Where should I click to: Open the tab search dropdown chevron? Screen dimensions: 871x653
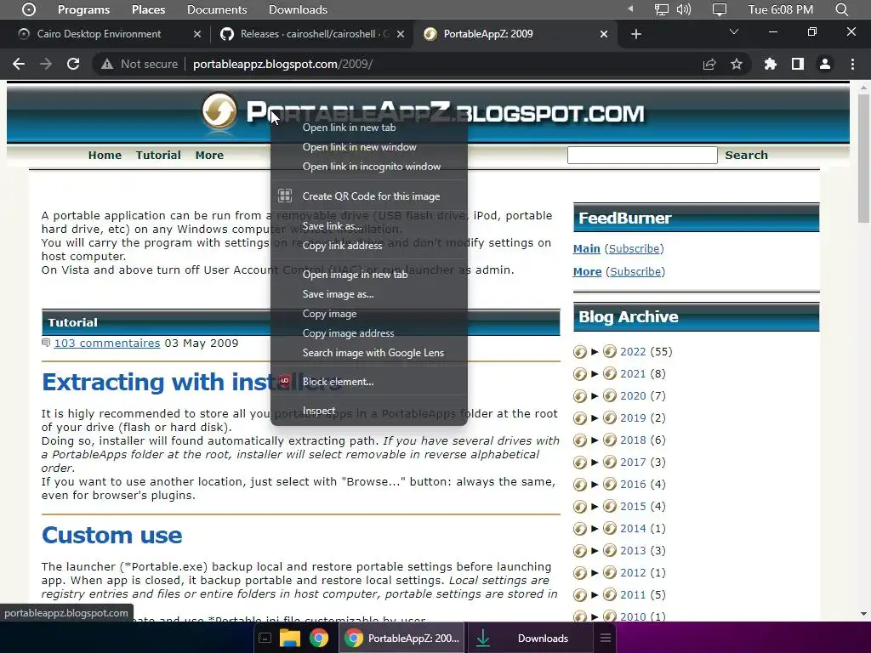[734, 31]
